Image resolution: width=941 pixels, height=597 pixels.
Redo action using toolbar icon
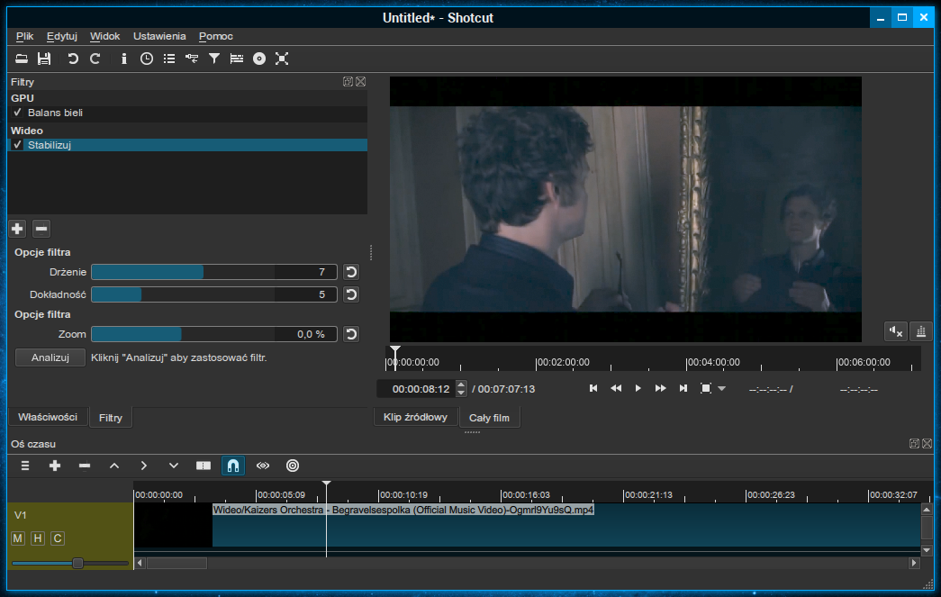pyautogui.click(x=95, y=59)
